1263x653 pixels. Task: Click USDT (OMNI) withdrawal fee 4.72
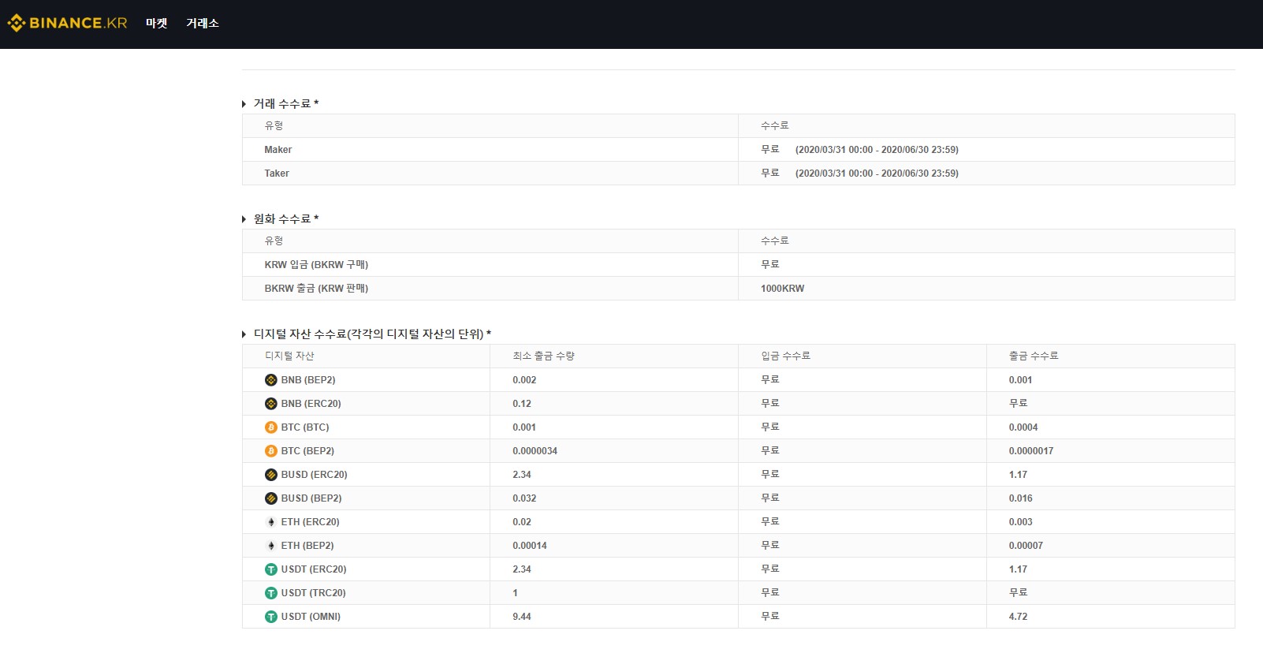(x=1019, y=617)
